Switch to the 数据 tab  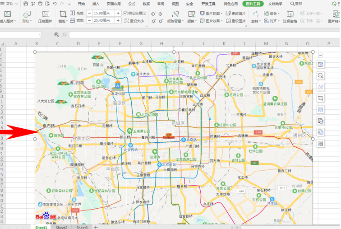146,4
